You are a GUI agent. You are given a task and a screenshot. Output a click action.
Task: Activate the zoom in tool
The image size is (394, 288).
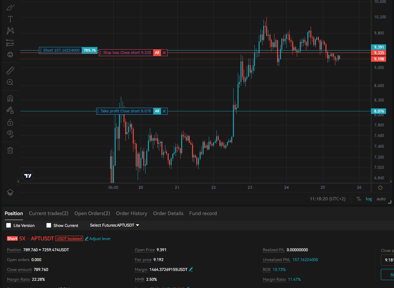pyautogui.click(x=10, y=82)
